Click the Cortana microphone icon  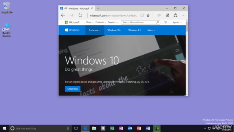point(68,128)
